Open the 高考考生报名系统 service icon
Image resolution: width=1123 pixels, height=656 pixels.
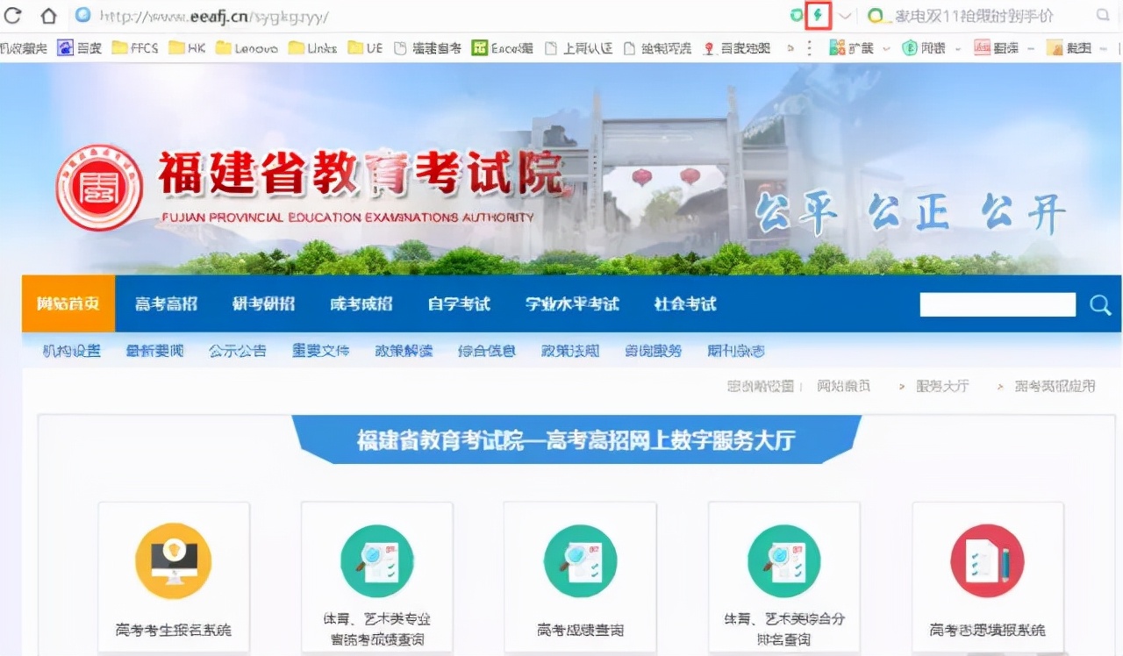172,560
